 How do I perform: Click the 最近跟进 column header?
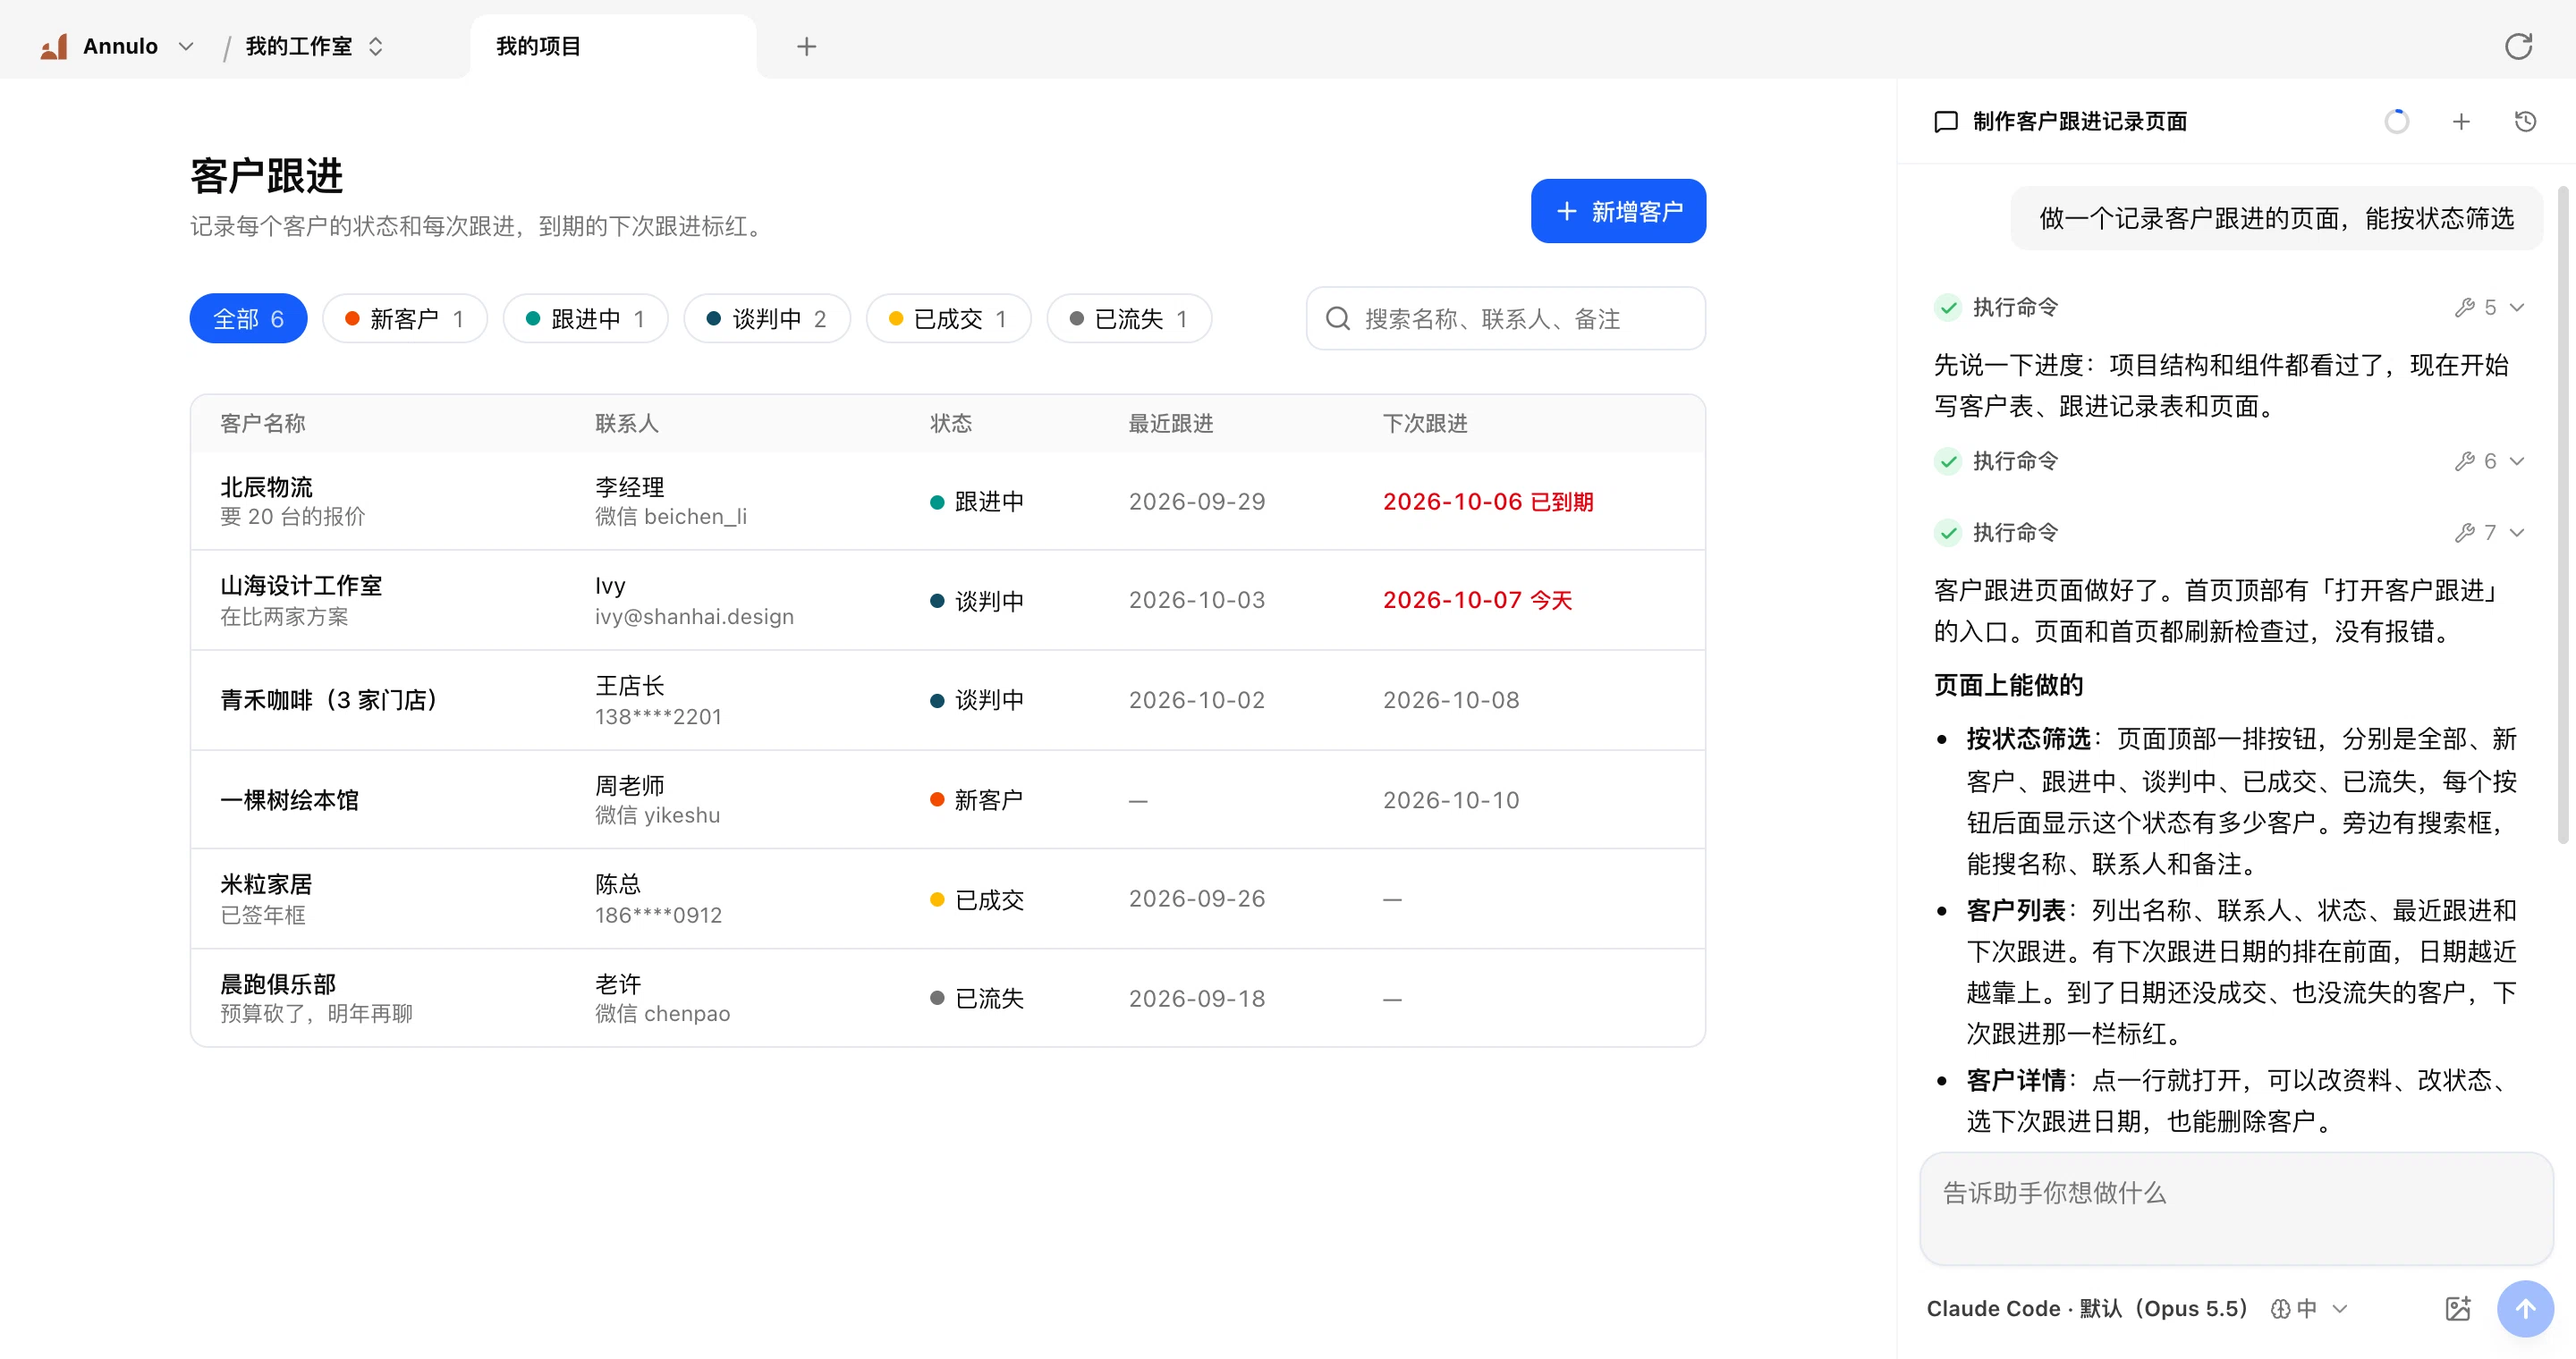pos(1171,424)
